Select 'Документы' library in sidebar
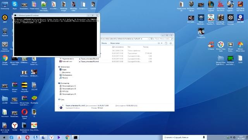The image size is (248, 140). click(x=66, y=72)
